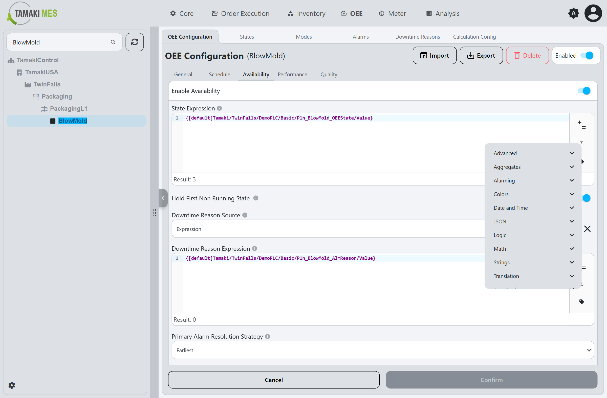The height and width of the screenshot is (398, 607).
Task: Open the user account avatar
Action: [593, 13]
